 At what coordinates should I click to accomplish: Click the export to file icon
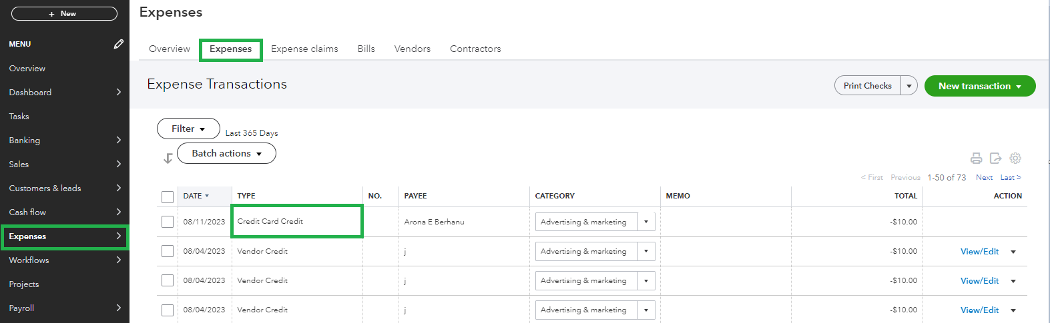[995, 158]
